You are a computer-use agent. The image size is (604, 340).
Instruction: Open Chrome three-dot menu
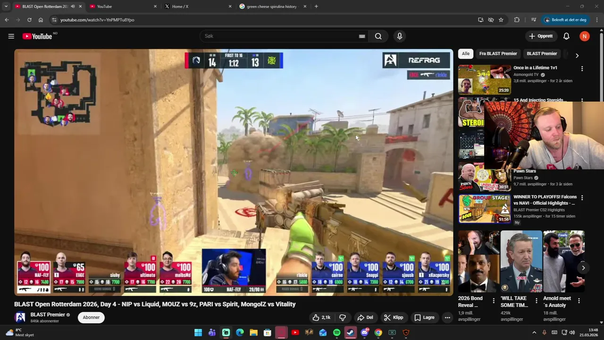pyautogui.click(x=597, y=20)
